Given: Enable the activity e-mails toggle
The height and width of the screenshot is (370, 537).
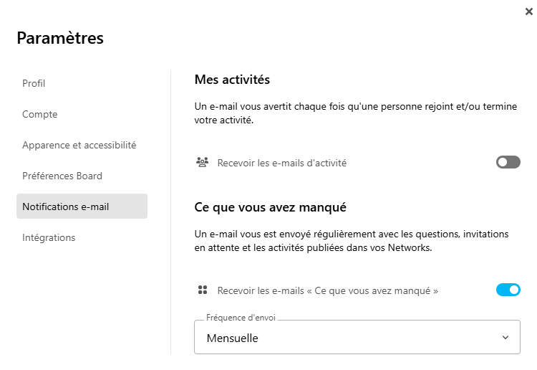Looking at the screenshot, I should (508, 163).
